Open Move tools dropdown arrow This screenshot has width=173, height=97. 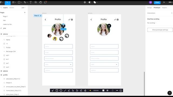tap(10, 2)
